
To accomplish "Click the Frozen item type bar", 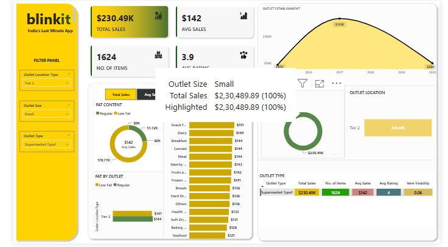I will [x=210, y=180].
